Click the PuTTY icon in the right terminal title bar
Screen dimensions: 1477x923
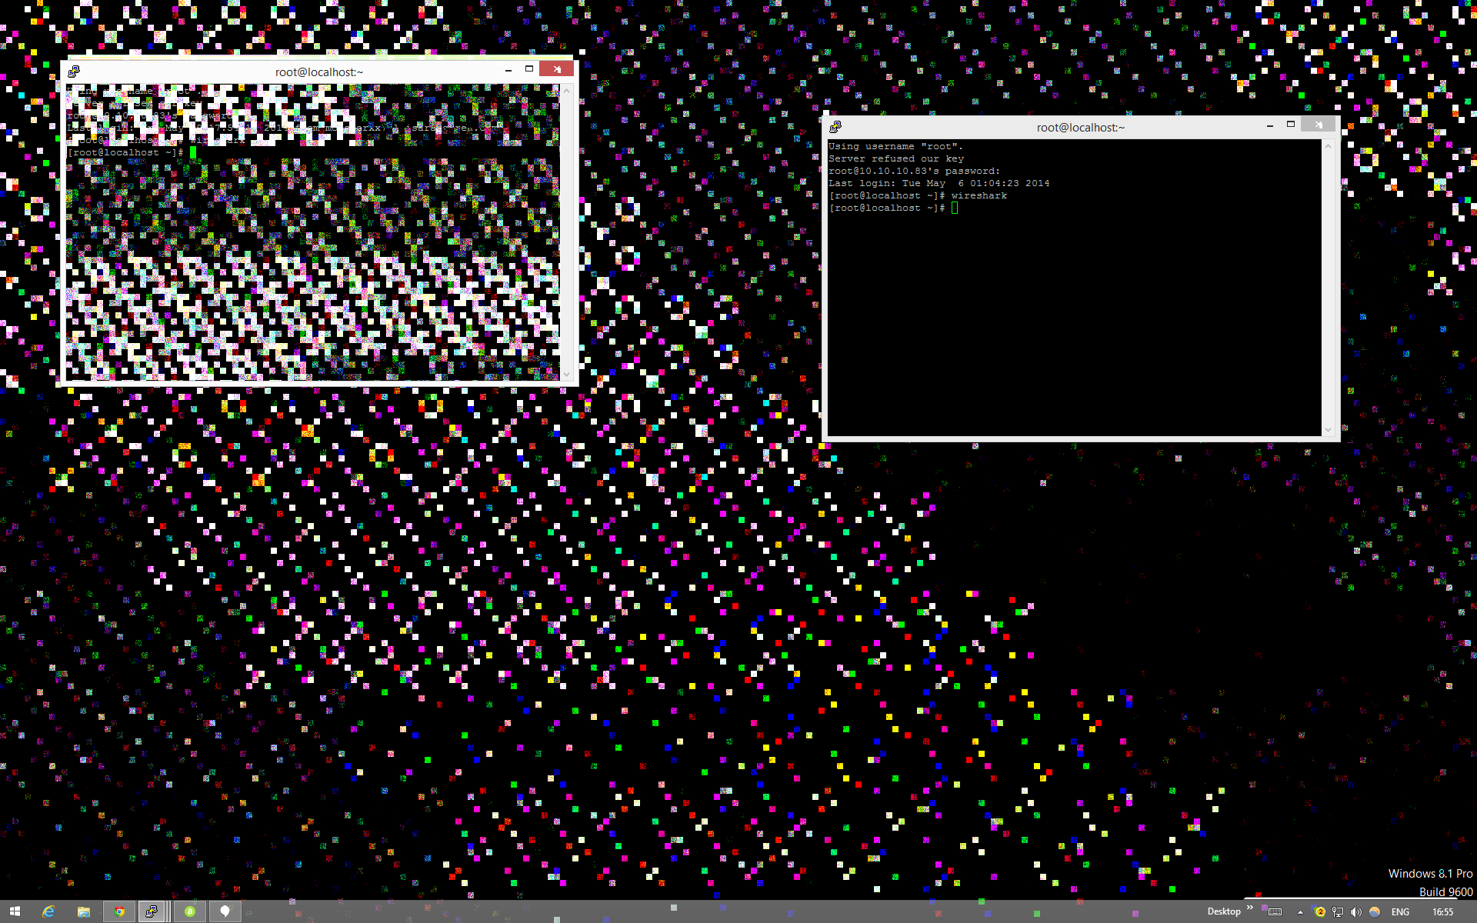point(835,127)
